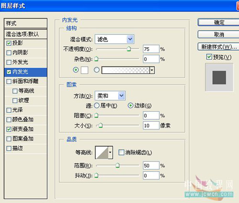Click the 范围 slider handle
The height and width of the screenshot is (203, 239).
pos(118,166)
